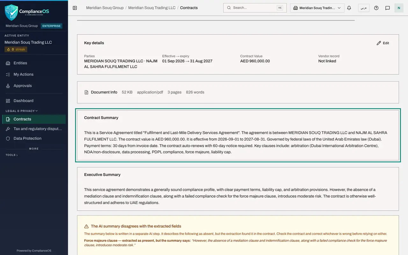The image size is (408, 255).
Task: Open Entities in the sidebar
Action: (34, 63)
